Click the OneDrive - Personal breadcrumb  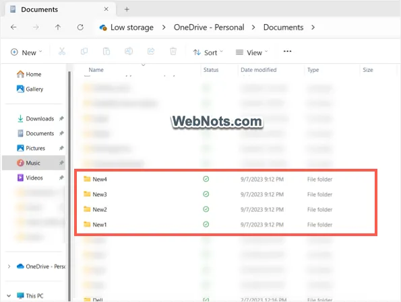(x=209, y=28)
